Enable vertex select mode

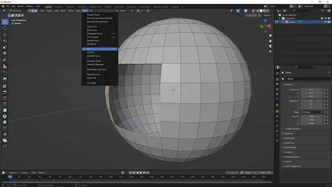click(x=29, y=11)
